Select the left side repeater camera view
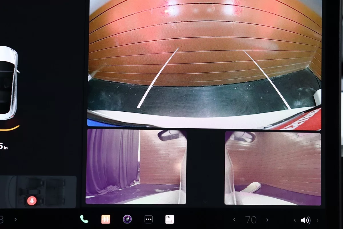343x229 pixels. [x=136, y=167]
